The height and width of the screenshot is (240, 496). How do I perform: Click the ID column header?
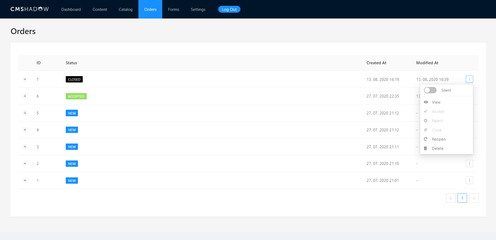point(38,63)
